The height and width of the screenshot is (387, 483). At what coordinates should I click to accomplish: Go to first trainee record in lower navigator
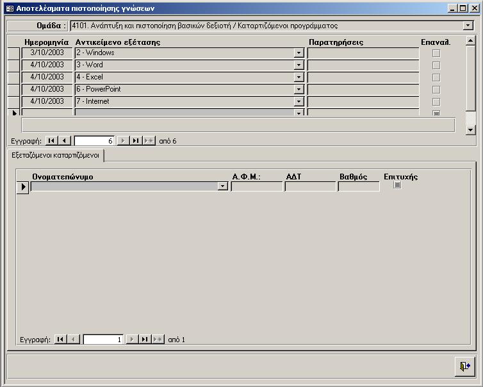[61, 340]
